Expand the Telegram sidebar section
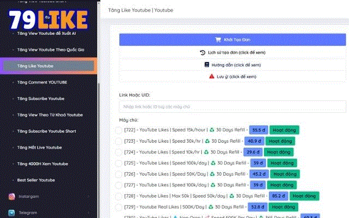Image resolution: width=349 pixels, height=218 pixels. pyautogui.click(x=49, y=213)
